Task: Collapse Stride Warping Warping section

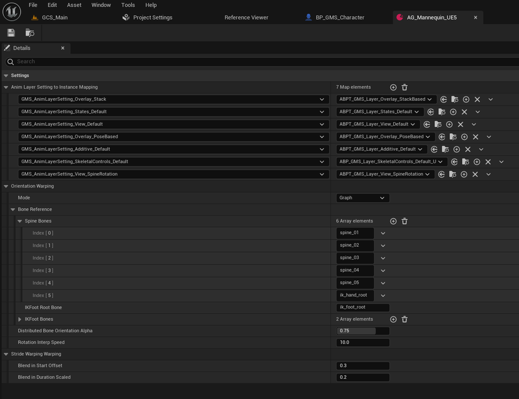Action: click(6, 354)
